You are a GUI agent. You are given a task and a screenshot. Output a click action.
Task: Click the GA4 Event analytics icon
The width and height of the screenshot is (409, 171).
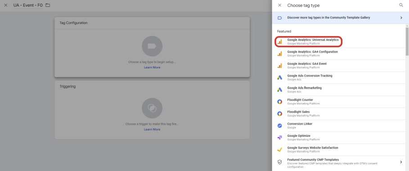(x=279, y=66)
